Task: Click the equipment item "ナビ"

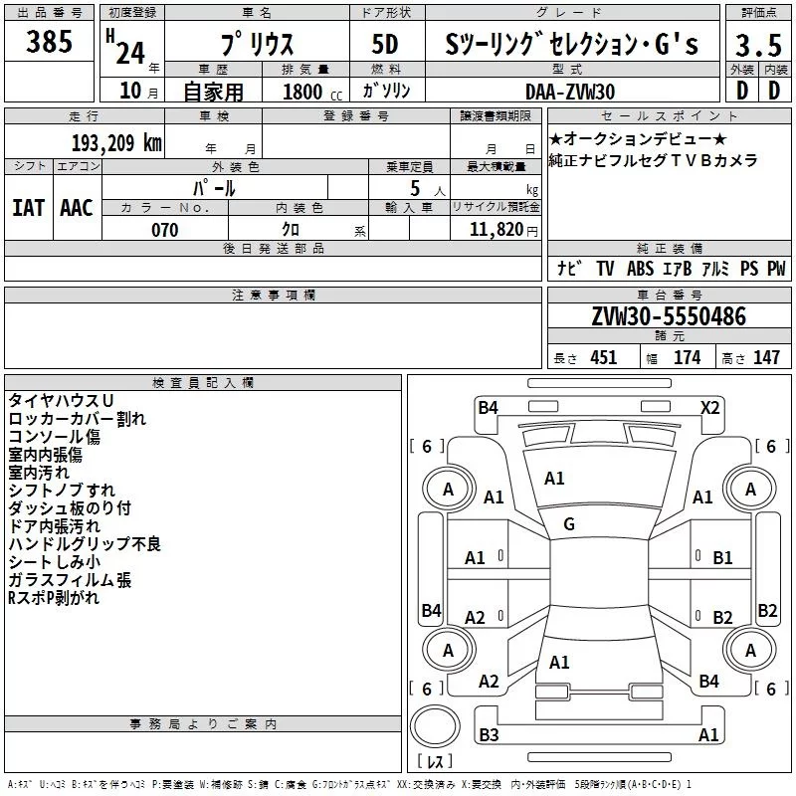Action: [569, 268]
